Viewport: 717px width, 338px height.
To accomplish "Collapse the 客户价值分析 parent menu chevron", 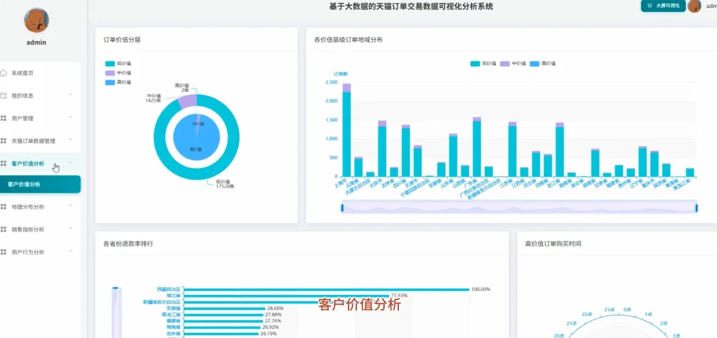I will point(70,163).
